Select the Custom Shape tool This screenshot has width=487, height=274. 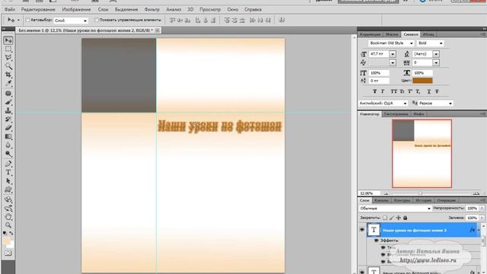[x=8, y=190]
